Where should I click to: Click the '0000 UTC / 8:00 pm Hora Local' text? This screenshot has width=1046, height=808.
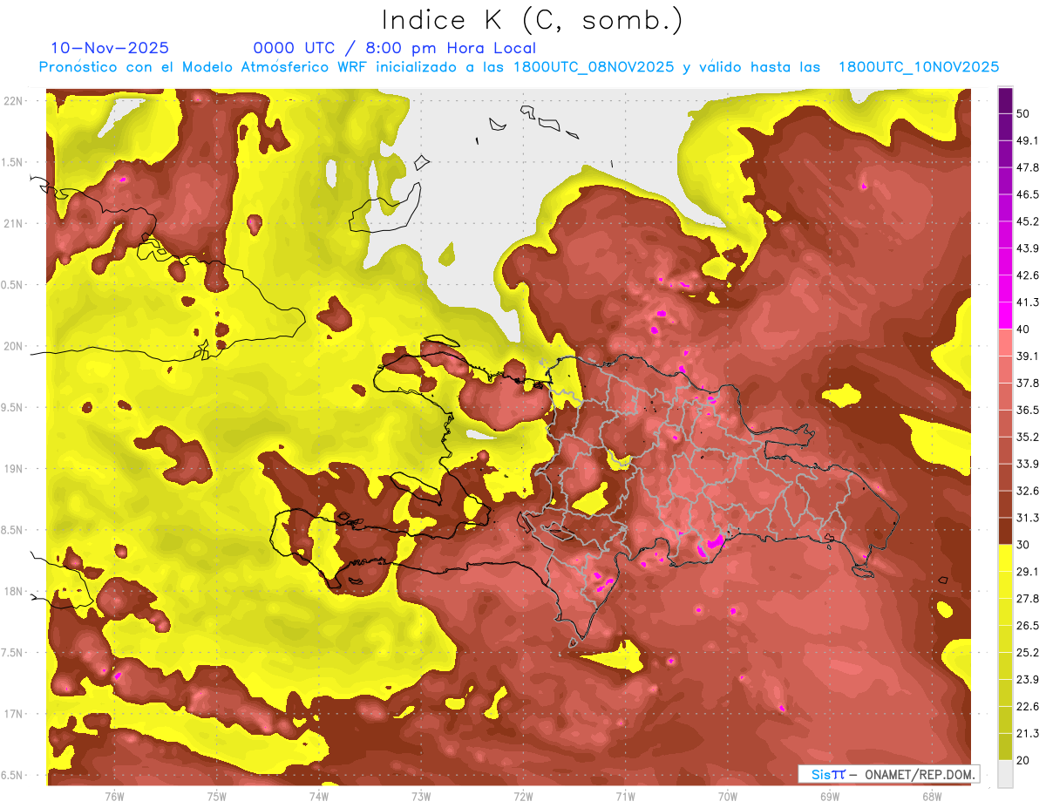pyautogui.click(x=395, y=48)
